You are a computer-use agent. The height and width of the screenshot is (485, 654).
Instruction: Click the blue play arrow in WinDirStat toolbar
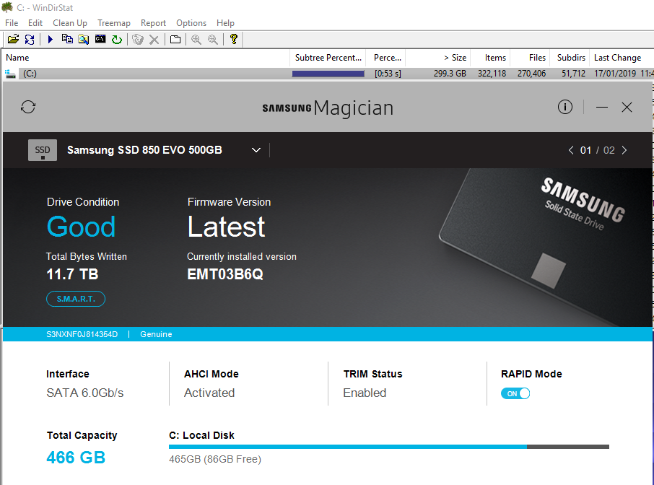click(51, 39)
